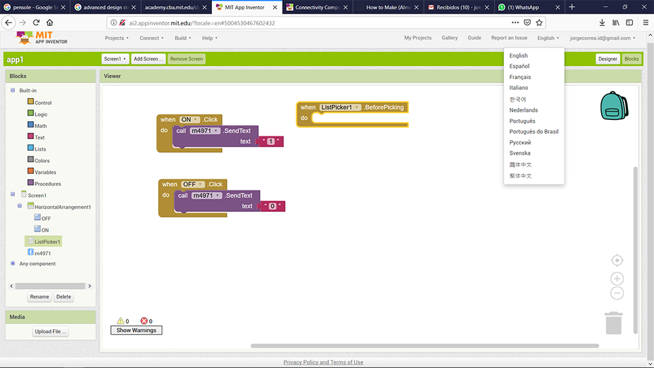Screen dimensions: 654x368
Task: Select the ON button component in the tree
Action: (42, 230)
